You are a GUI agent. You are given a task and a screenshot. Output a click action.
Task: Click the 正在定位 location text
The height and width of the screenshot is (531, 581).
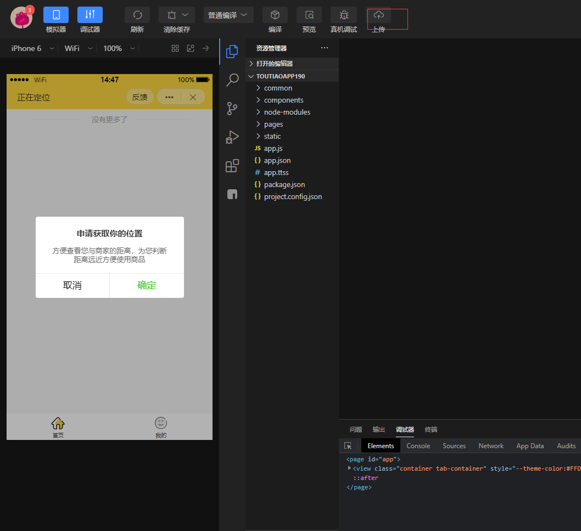33,97
